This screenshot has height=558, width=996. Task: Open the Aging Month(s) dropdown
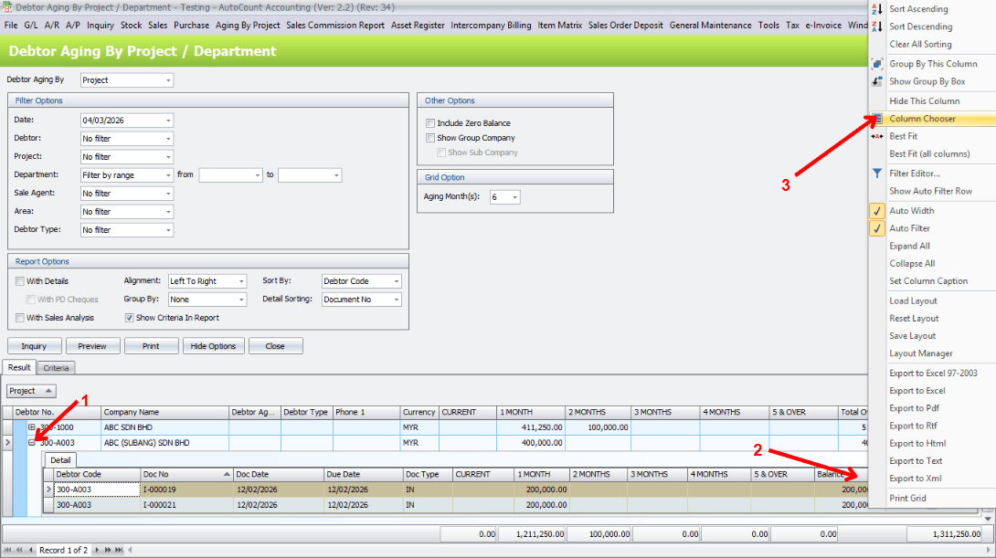tap(515, 197)
